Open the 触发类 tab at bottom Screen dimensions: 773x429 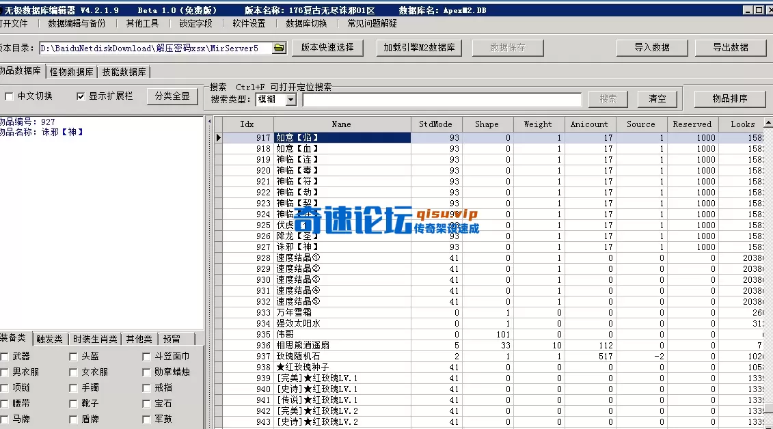coord(49,338)
